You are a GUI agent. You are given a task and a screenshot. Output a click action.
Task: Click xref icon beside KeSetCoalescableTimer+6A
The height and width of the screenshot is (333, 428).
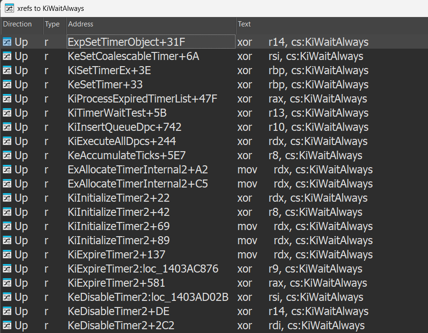click(x=7, y=56)
